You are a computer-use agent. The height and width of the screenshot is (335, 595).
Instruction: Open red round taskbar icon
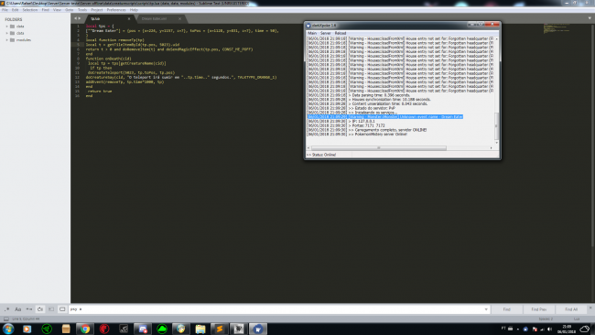pyautogui.click(x=104, y=329)
